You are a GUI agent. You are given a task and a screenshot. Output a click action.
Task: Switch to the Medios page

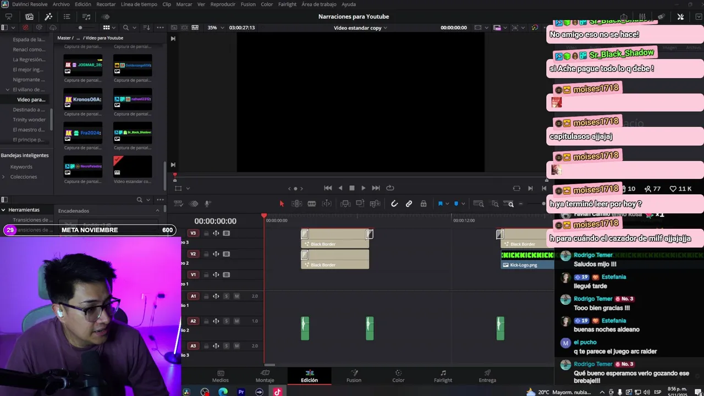point(221,376)
